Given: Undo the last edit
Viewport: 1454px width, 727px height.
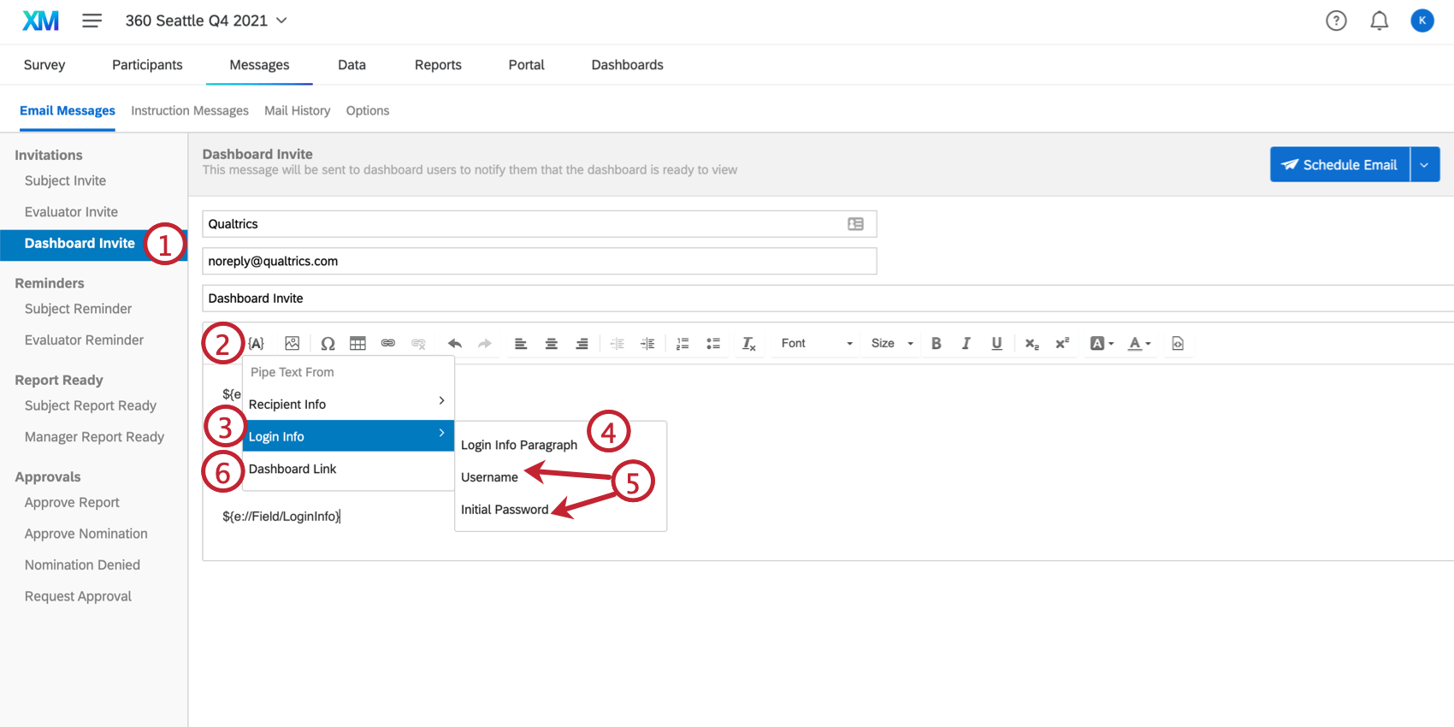Looking at the screenshot, I should click(455, 344).
